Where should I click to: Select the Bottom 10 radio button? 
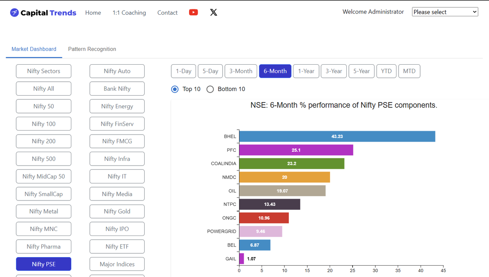[x=210, y=89]
